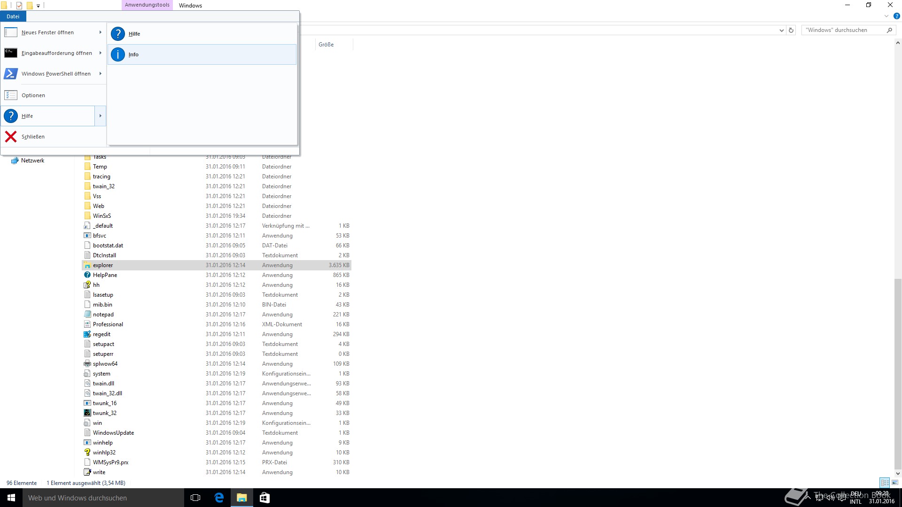This screenshot has height=507, width=902.
Task: Select the WinSxS folder icon
Action: [87, 216]
